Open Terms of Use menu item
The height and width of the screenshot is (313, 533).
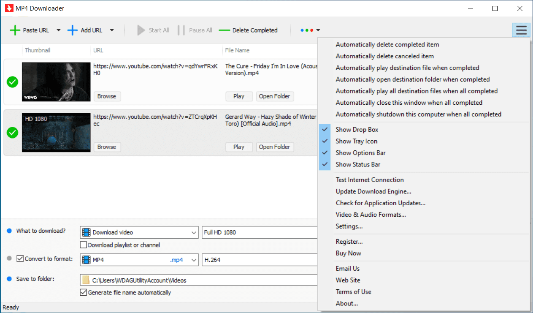click(x=424, y=292)
